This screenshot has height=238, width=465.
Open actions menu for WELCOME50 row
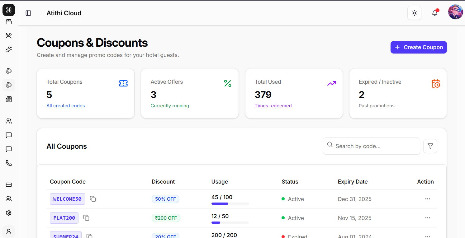pyautogui.click(x=428, y=199)
